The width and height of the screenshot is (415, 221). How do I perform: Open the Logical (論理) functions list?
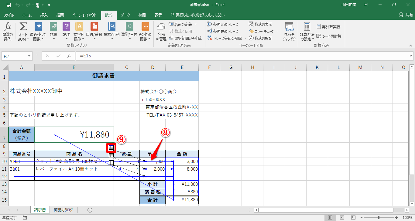(x=66, y=32)
